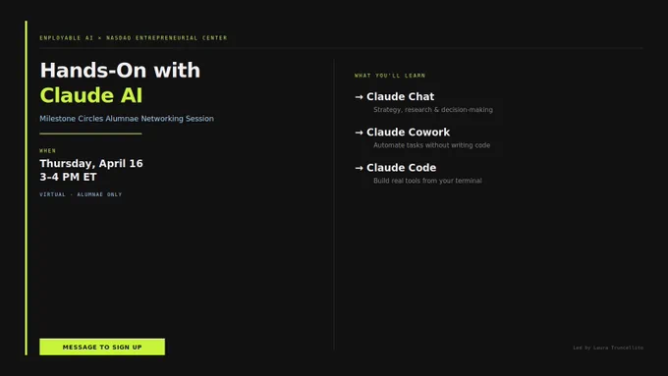The image size is (668, 376).
Task: Click the 'Employable AI × Nasdaq Entrepreneurial Center' header
Action: click(134, 38)
